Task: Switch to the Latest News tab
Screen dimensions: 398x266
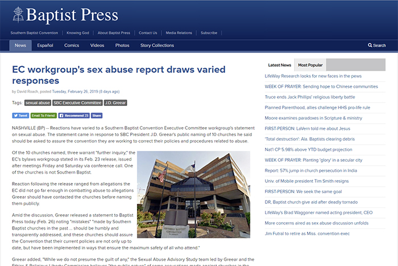Action: (280, 65)
